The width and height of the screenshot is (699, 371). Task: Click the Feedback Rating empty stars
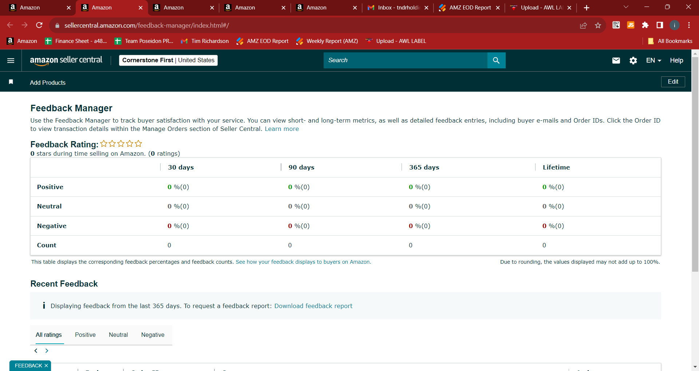click(121, 144)
